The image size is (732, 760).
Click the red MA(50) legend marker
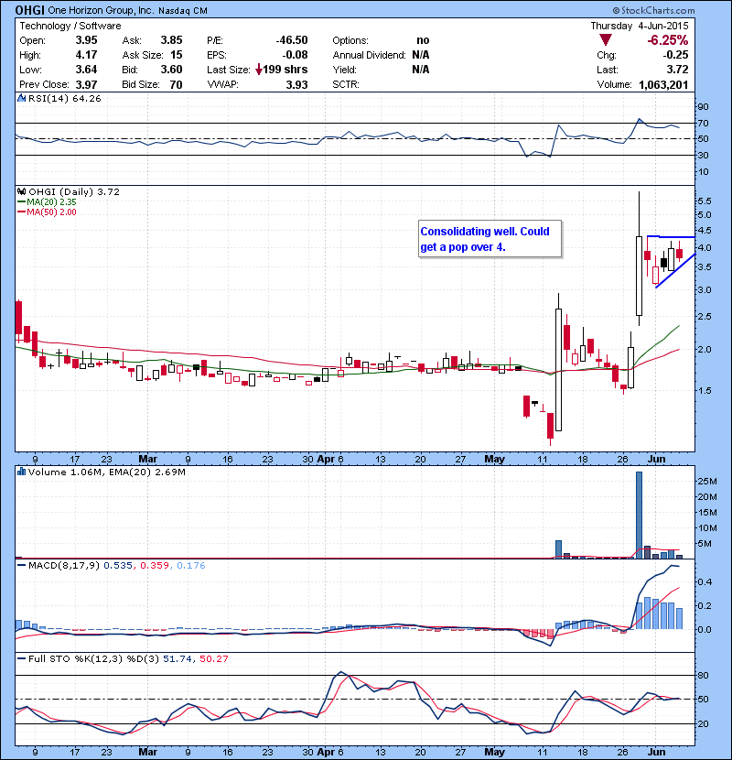pyautogui.click(x=21, y=212)
